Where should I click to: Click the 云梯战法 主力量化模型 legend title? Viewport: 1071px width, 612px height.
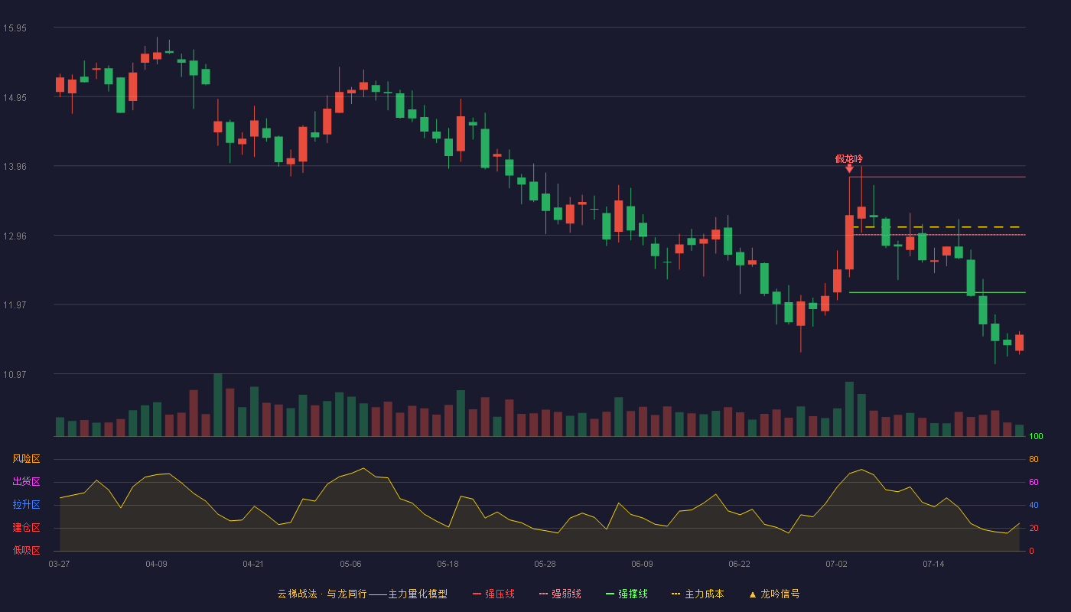pos(362,594)
